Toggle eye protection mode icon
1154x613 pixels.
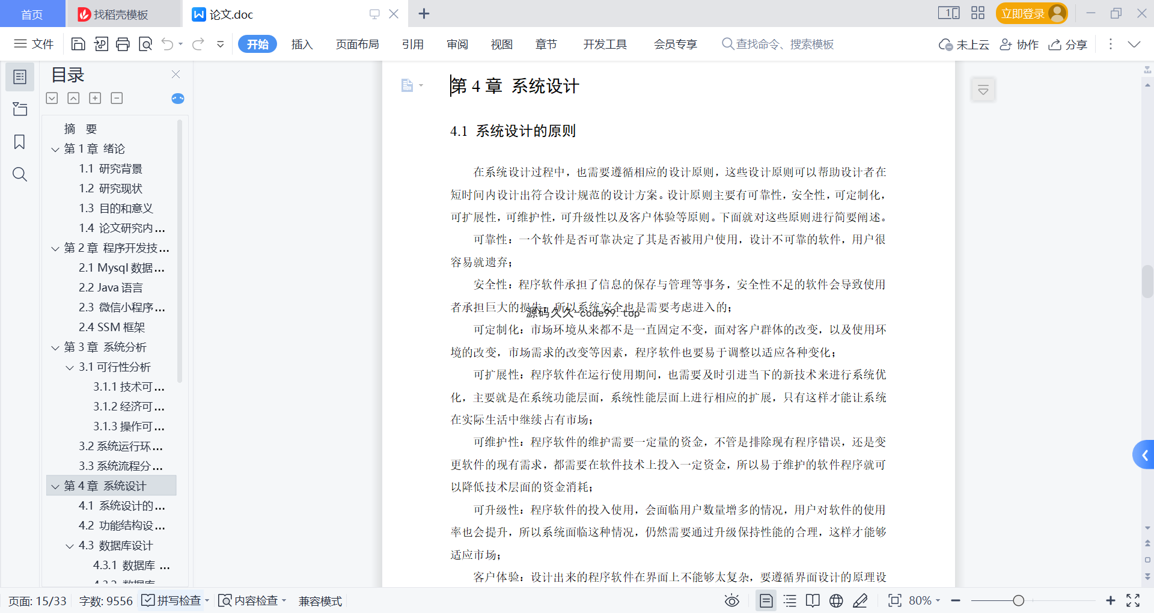tap(731, 600)
